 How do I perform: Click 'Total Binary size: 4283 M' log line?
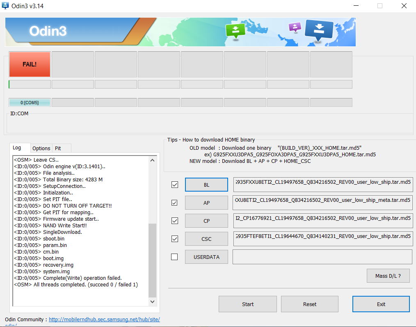(x=58, y=180)
